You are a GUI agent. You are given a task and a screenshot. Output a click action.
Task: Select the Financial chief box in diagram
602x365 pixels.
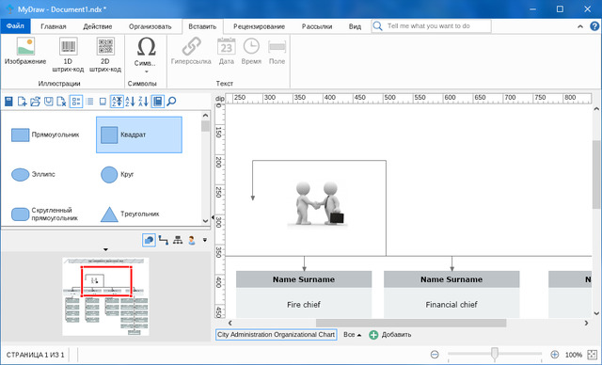[x=451, y=294]
